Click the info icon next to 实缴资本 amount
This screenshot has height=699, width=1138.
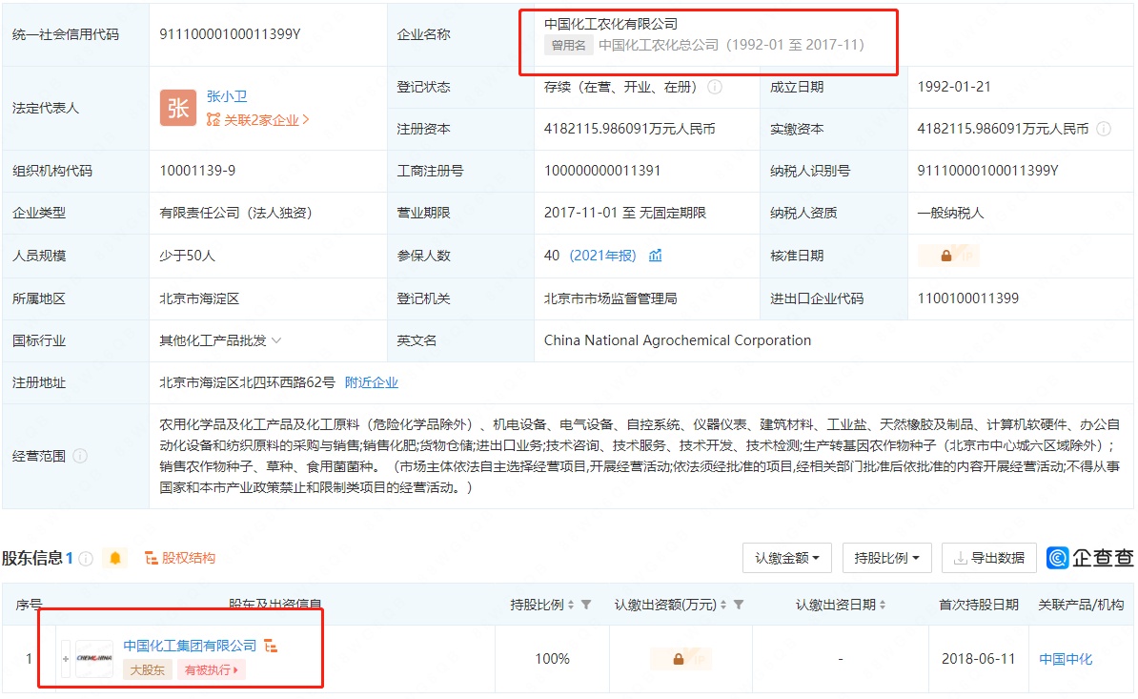1103,129
